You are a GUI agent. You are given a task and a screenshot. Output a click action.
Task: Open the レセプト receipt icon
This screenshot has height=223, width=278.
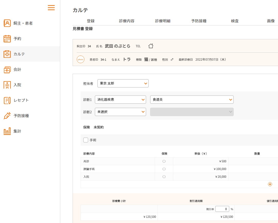click(7, 100)
